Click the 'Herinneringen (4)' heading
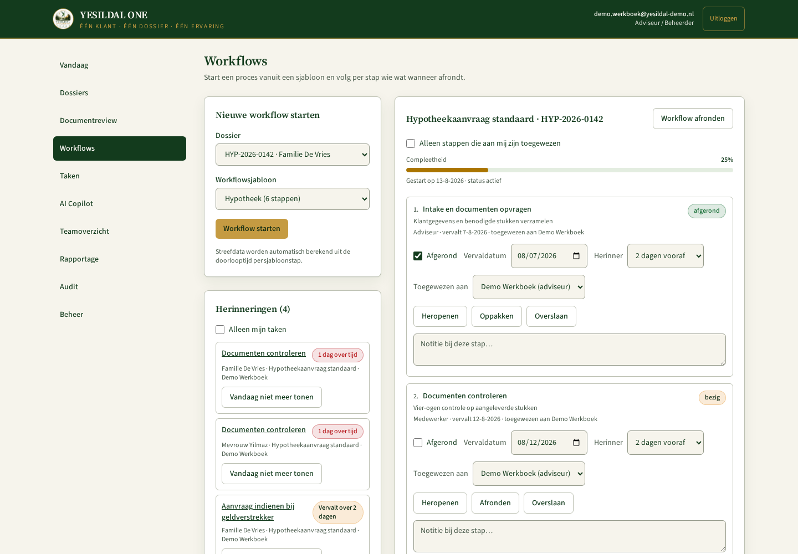Screen dimensions: 798x554 [253, 309]
